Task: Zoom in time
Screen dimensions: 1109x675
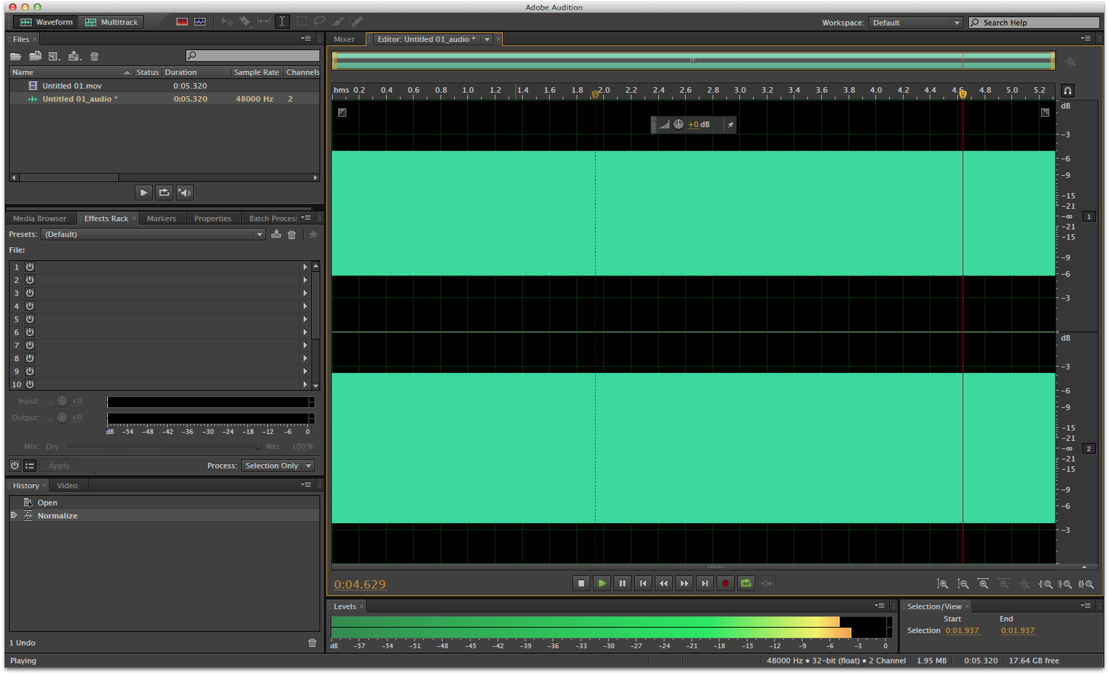Action: (983, 584)
